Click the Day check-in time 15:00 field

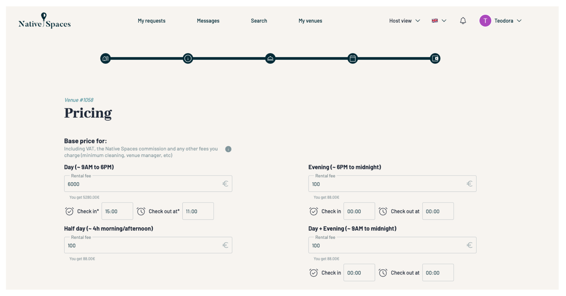click(117, 211)
